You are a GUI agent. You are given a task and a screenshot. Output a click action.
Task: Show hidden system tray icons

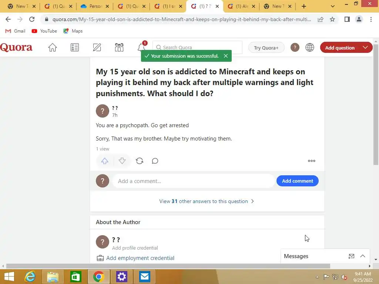tap(317, 277)
